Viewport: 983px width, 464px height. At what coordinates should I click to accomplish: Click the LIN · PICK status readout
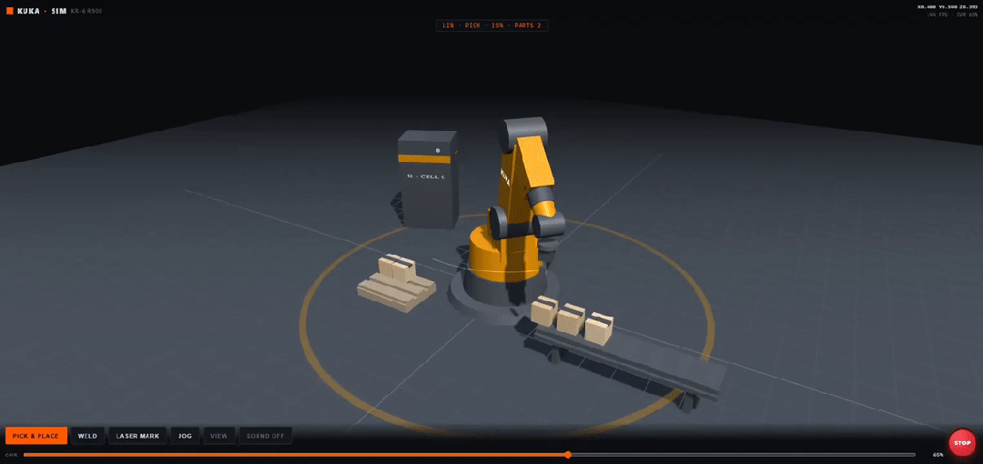coord(491,25)
